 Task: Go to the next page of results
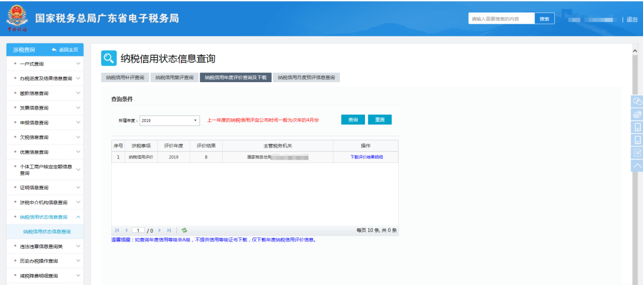click(x=160, y=230)
